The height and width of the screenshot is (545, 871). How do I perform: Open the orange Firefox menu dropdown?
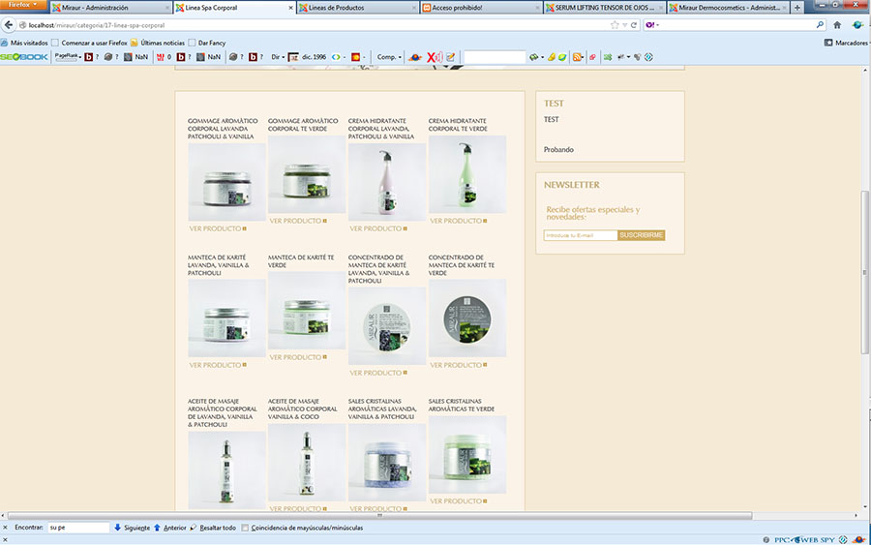click(x=23, y=6)
